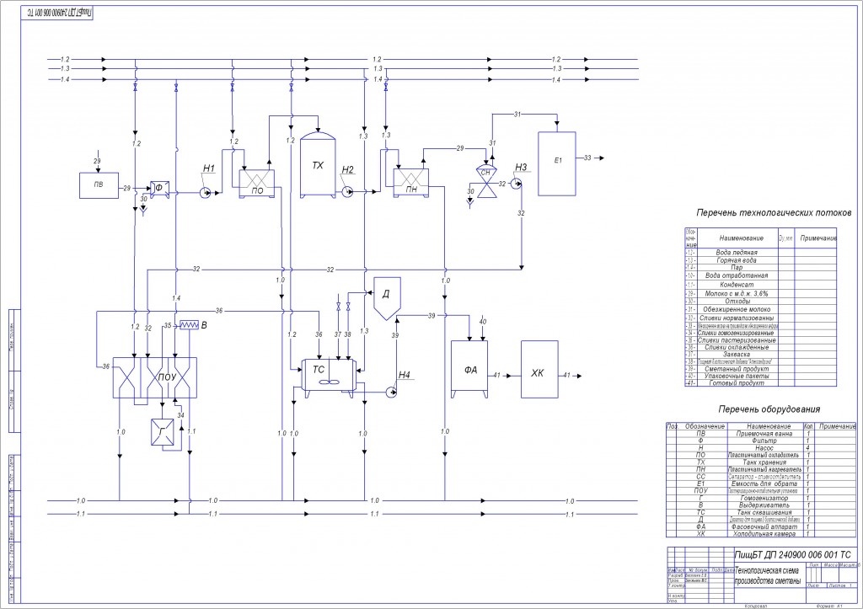The height and width of the screenshot is (609, 863).
Task: Click the 'Отходы' stream row
Action: pos(761,302)
